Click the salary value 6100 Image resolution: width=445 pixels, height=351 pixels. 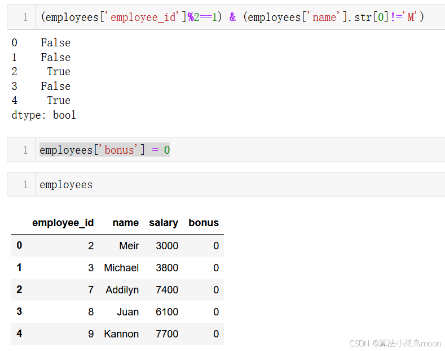tap(167, 312)
